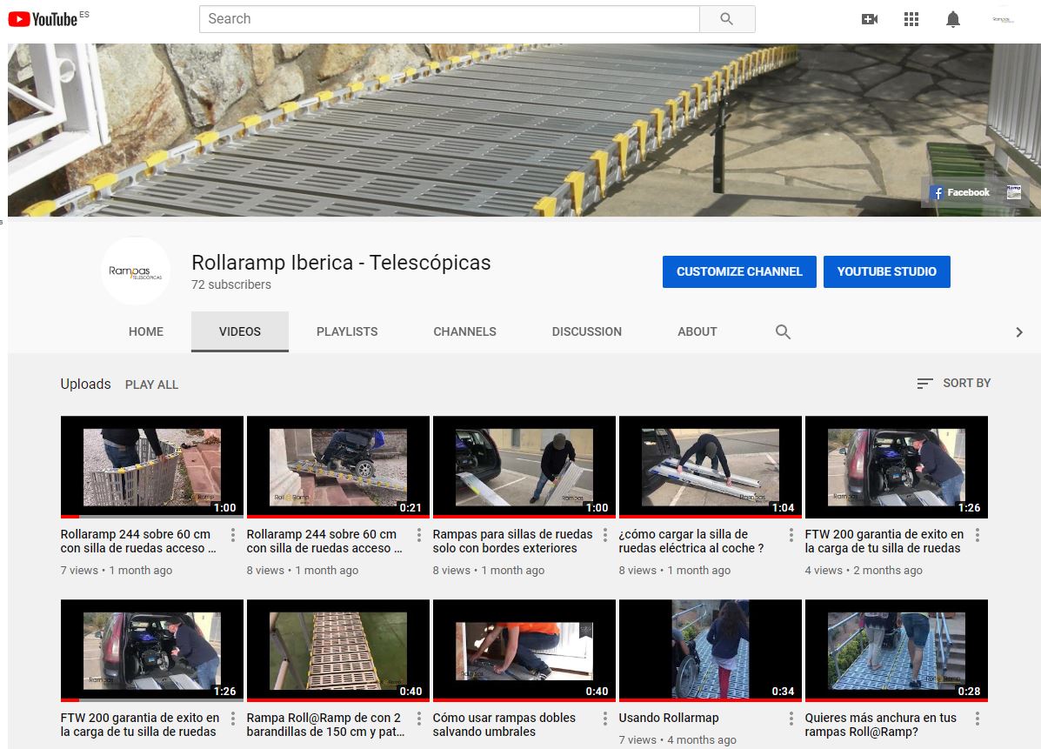Play the wheelchair ramp thumbnail, 0:21
The height and width of the screenshot is (749, 1041).
(338, 467)
